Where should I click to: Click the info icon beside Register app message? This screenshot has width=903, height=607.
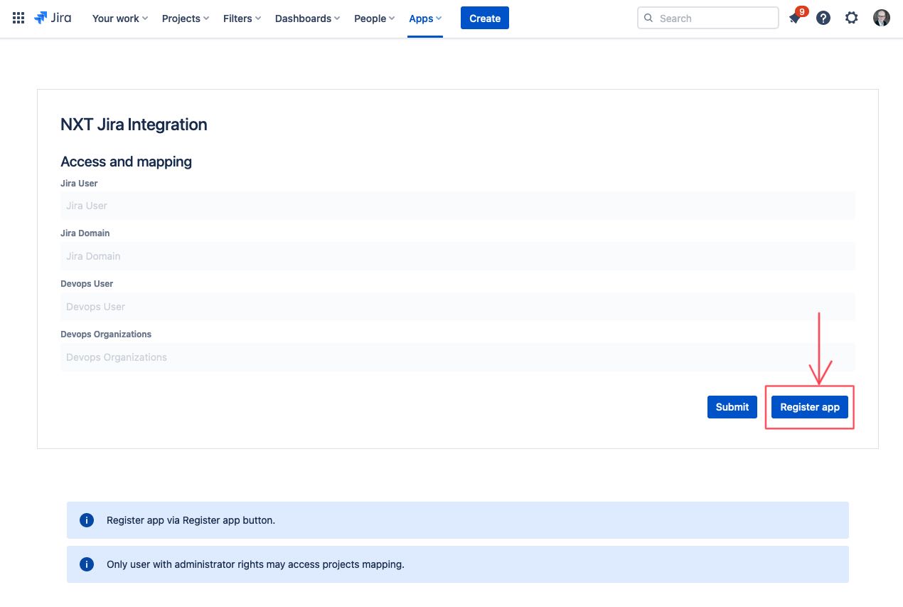(87, 520)
